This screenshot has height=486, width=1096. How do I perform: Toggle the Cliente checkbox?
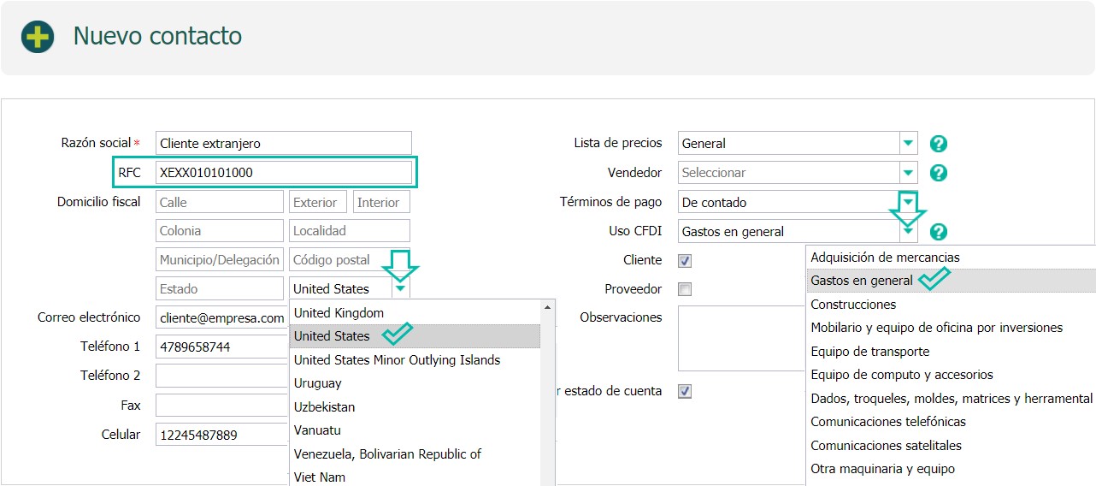click(x=685, y=261)
